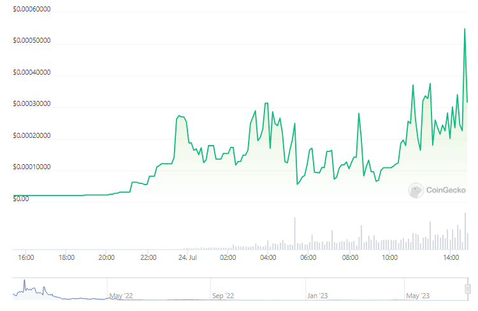Screen dimensions: 478x311
Task: Click the CoinGecko gecko logo icon
Action: coord(416,190)
